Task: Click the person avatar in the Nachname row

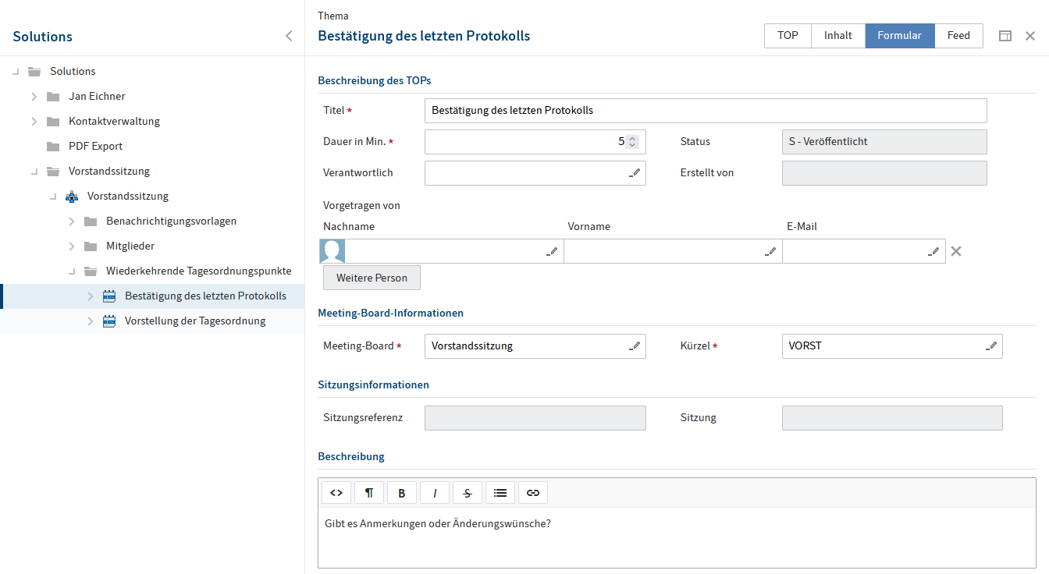Action: 332,251
